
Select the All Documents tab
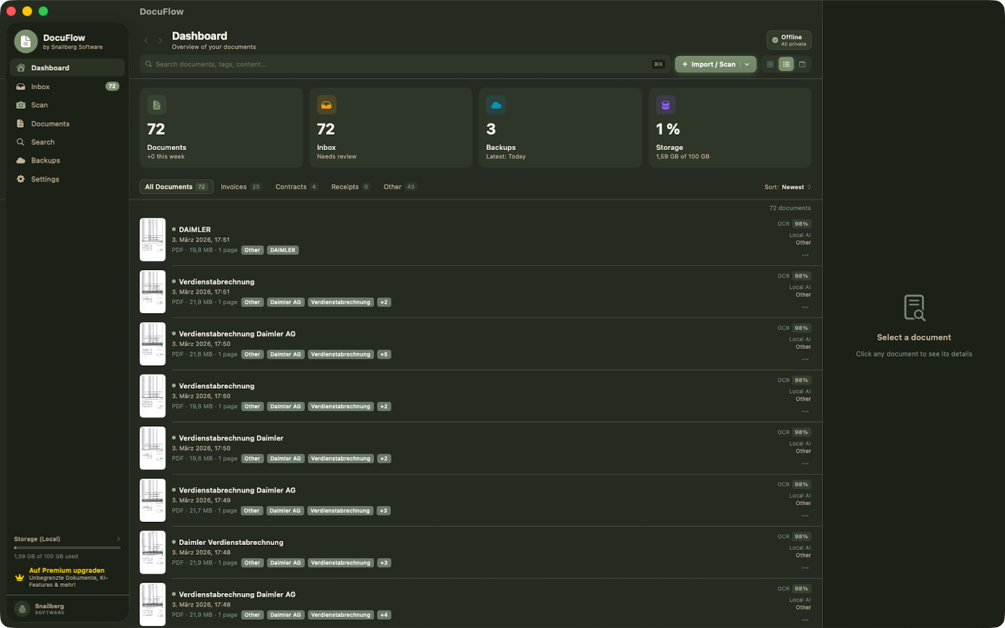pos(176,187)
